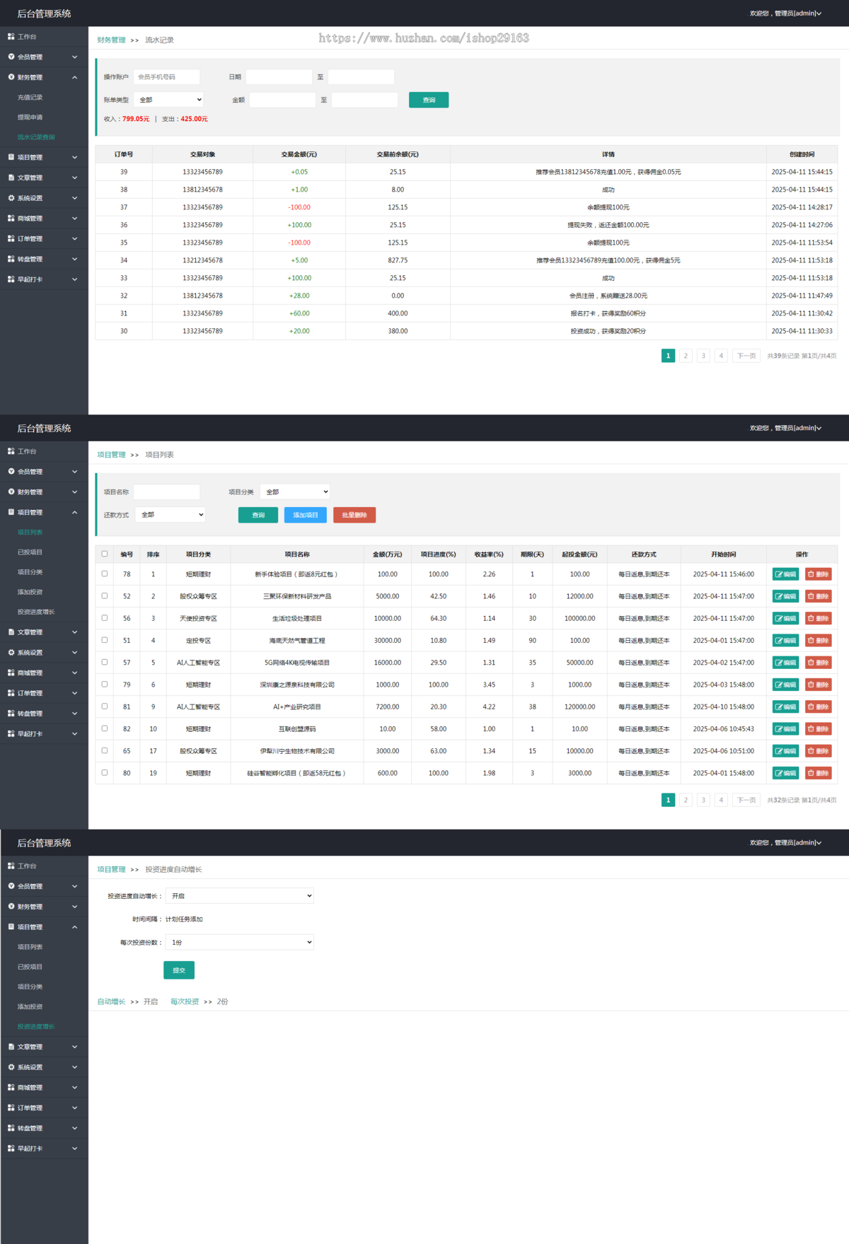Image resolution: width=849 pixels, height=1244 pixels.
Task: Tick the checkbox for project number 56
Action: (105, 617)
